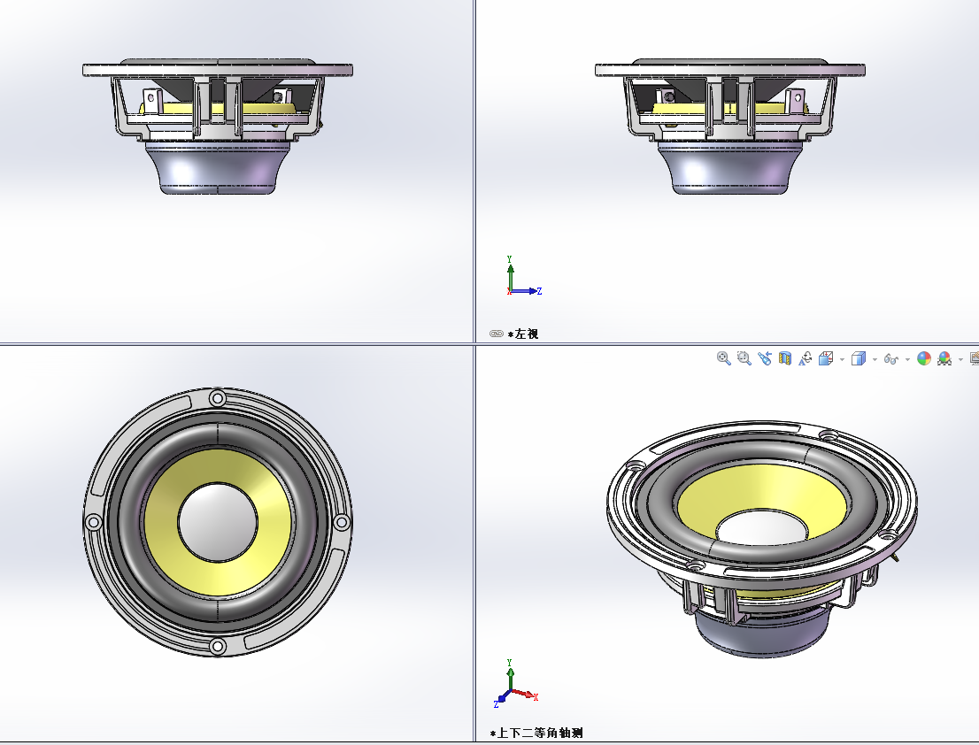Open the View Orientation cube icon

pos(826,358)
